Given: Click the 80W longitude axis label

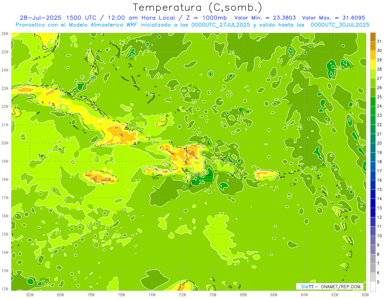Looking at the screenshot, I should (x=60, y=294).
